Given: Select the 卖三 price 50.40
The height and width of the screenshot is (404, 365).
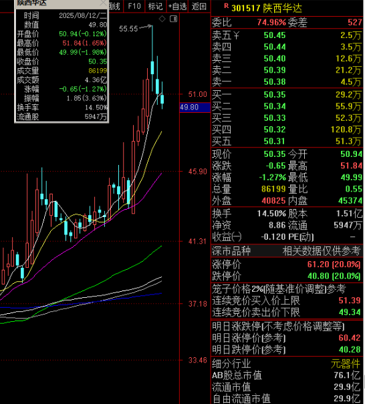Looking at the screenshot, I should [275, 59].
